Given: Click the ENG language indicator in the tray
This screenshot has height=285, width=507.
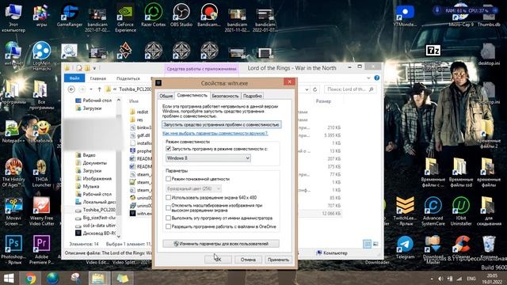Looking at the screenshot, I should pyautogui.click(x=471, y=279).
